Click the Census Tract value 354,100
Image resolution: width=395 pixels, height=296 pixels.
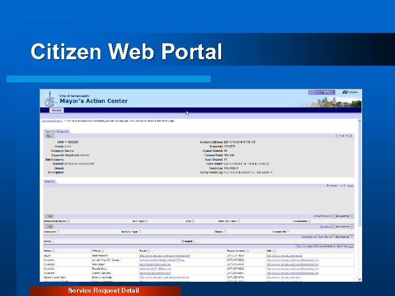(x=229, y=155)
